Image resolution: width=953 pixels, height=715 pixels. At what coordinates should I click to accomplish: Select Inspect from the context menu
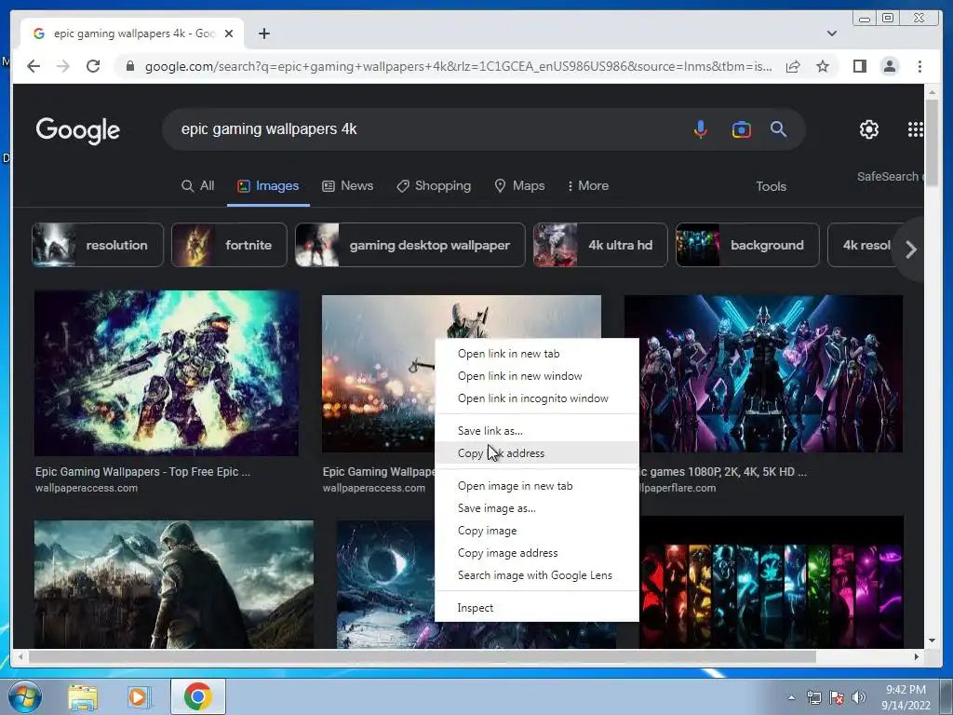pyautogui.click(x=537, y=608)
